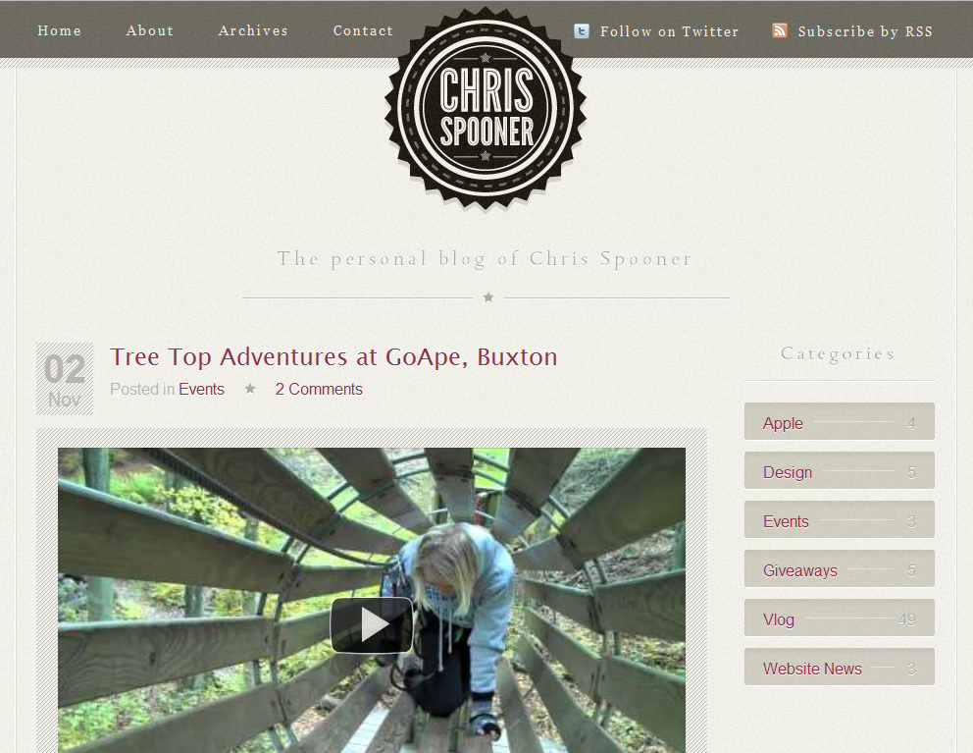Image resolution: width=973 pixels, height=753 pixels.
Task: Click the 02 Nov date badge
Action: [x=65, y=379]
